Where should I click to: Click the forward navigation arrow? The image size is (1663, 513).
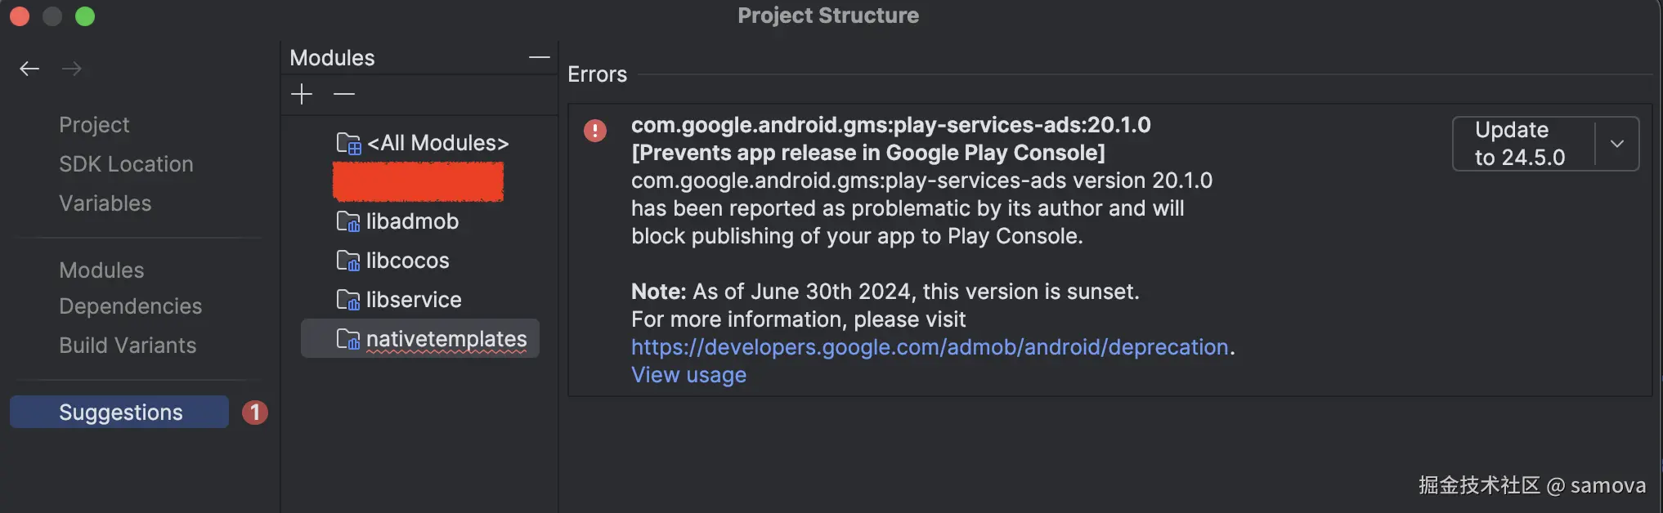[x=72, y=69]
